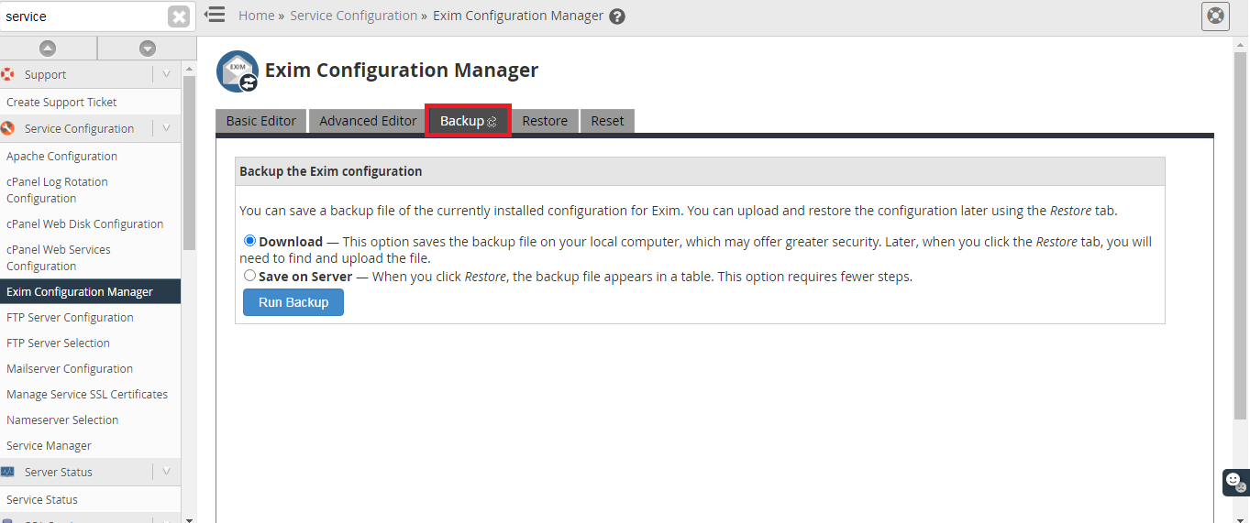1250x523 pixels.
Task: Click the Service Configuration section header
Action: pyautogui.click(x=91, y=128)
